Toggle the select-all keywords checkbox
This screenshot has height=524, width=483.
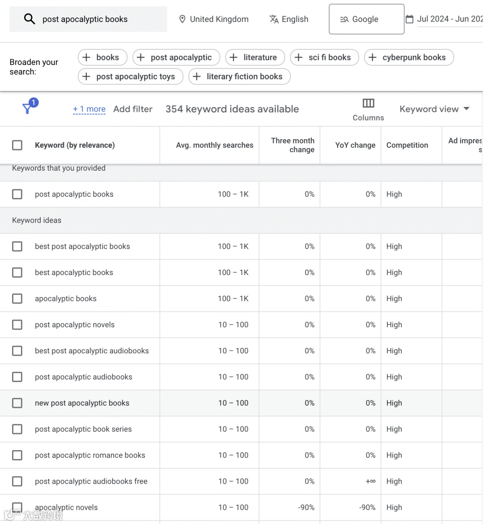(17, 145)
